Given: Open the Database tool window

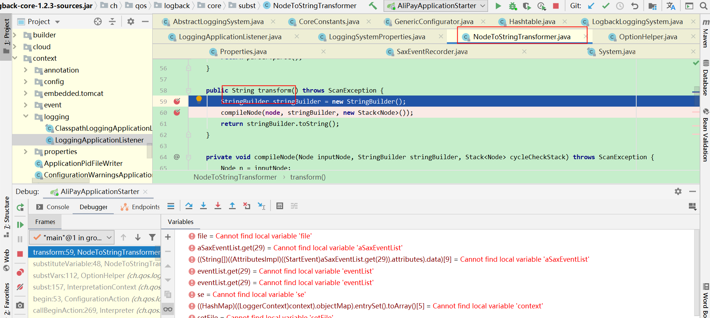Looking at the screenshot, I should (706, 78).
